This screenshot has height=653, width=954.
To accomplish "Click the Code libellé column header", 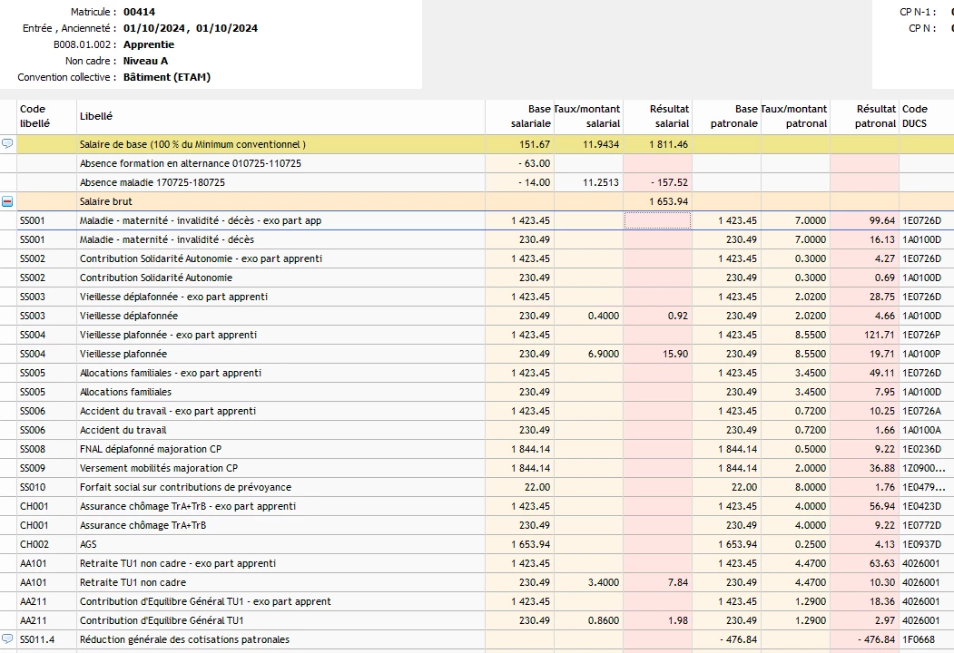I will [34, 117].
